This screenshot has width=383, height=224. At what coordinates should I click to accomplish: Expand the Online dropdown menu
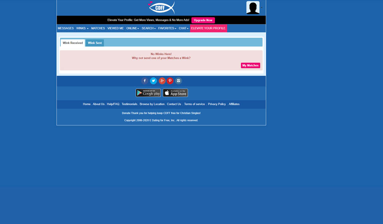point(132,28)
